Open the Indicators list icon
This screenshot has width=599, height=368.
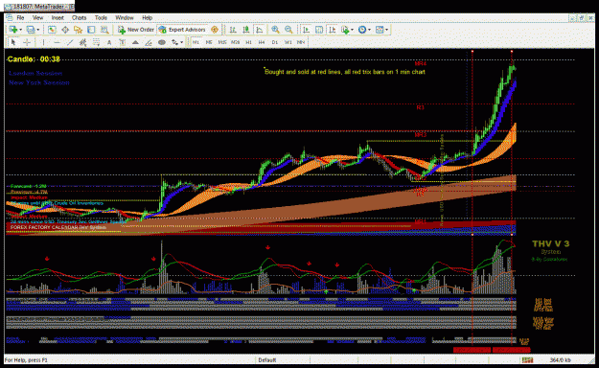[345, 30]
